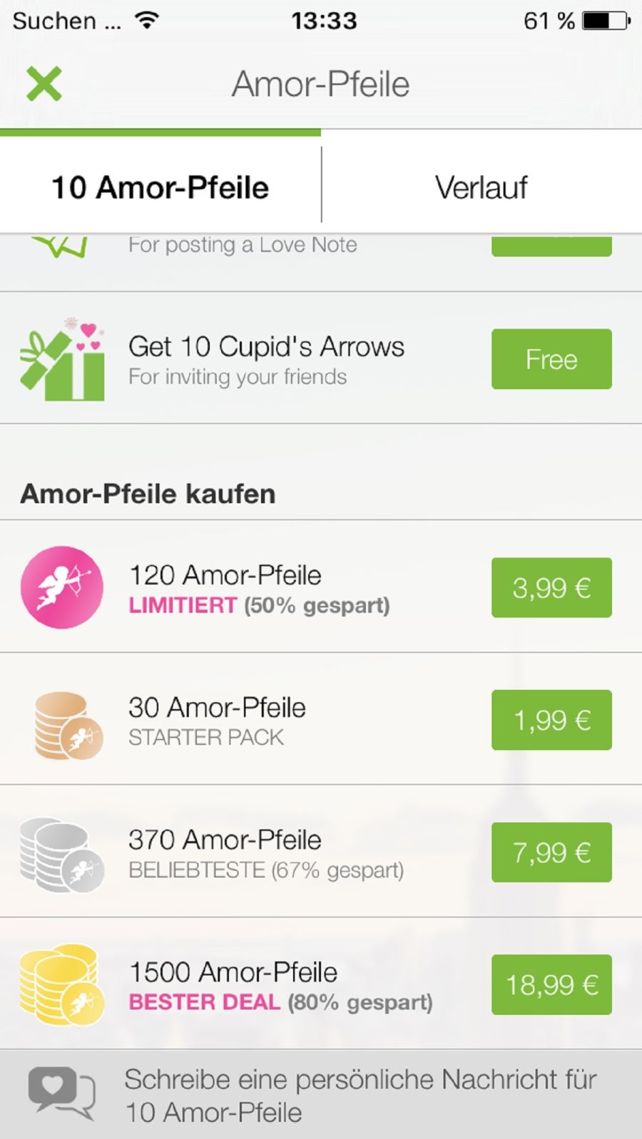Open Schreibe eine persönliche Nachricht banner
642x1139 pixels.
321,1095
